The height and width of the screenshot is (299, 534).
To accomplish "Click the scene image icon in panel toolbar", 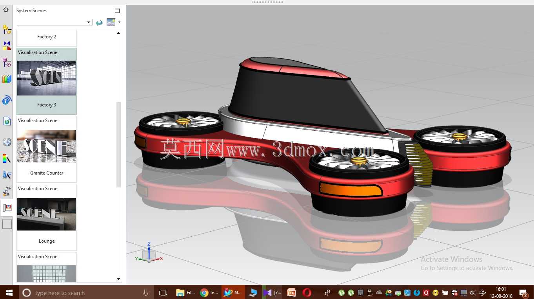I will pyautogui.click(x=111, y=22).
